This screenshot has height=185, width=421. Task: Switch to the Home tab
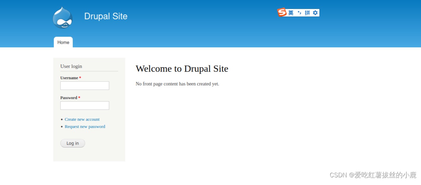click(x=63, y=42)
